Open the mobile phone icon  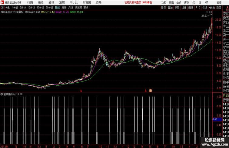tap(200, 2)
